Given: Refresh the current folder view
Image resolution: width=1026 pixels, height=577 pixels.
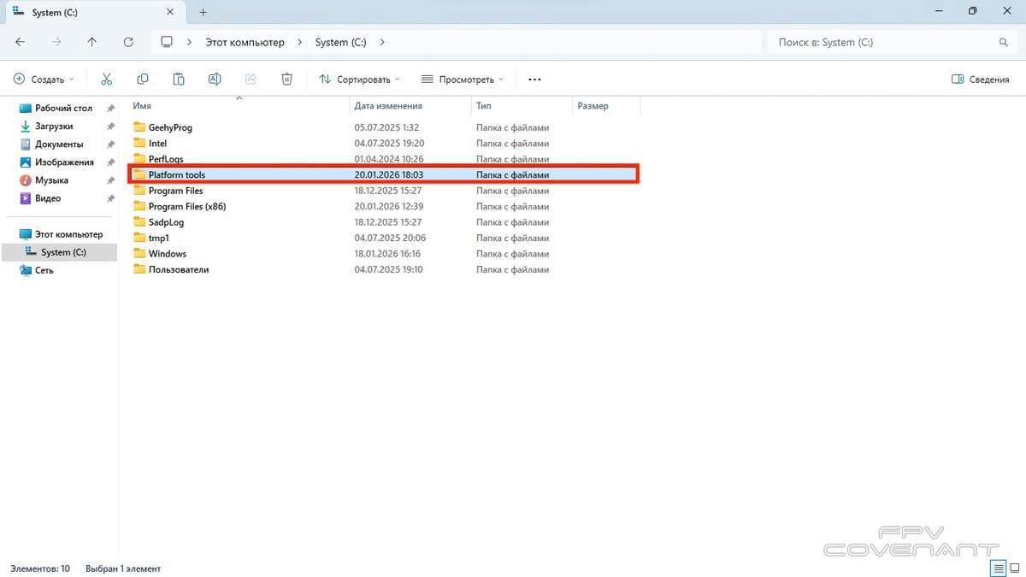Looking at the screenshot, I should 128,42.
